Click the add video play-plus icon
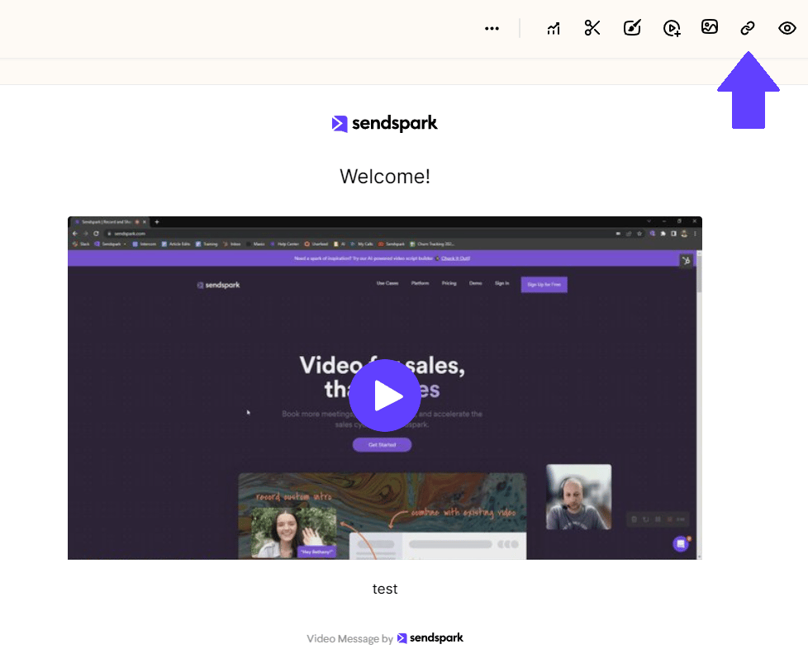808x668 pixels. [x=672, y=28]
